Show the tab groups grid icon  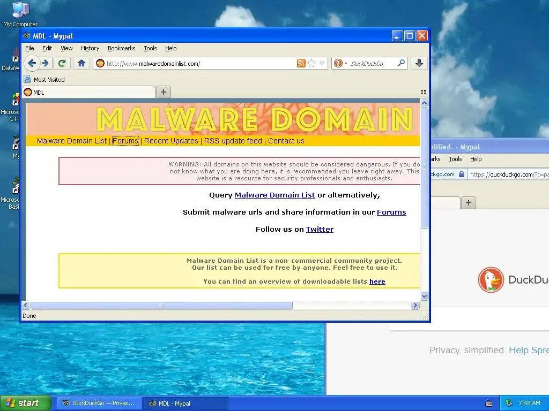[x=424, y=92]
